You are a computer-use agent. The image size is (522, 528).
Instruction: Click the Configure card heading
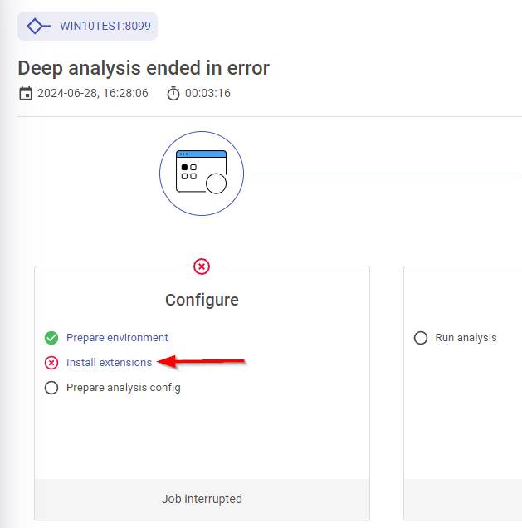[x=202, y=300]
